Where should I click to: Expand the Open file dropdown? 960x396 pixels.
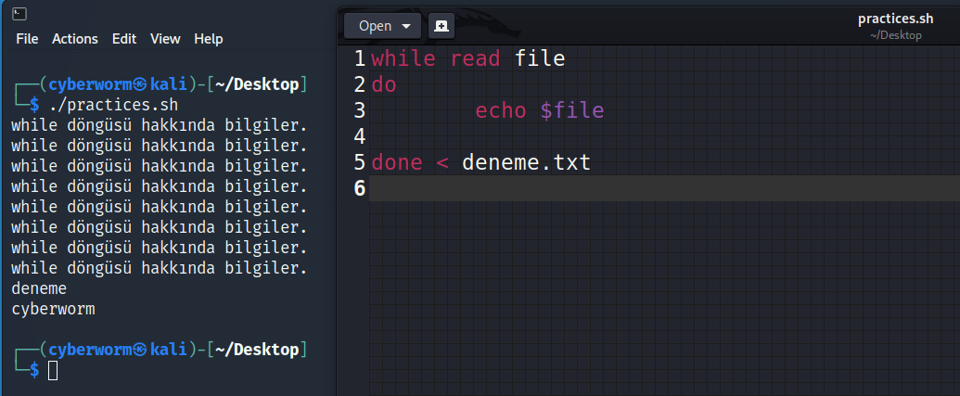pyautogui.click(x=382, y=26)
